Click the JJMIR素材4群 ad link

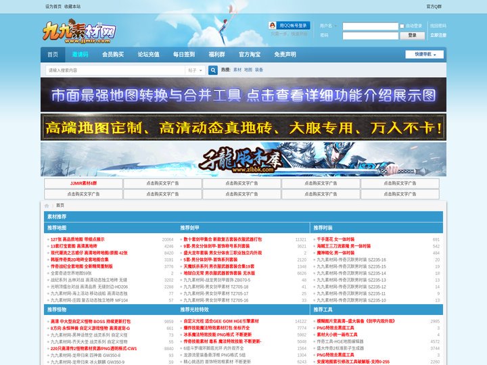(83, 183)
